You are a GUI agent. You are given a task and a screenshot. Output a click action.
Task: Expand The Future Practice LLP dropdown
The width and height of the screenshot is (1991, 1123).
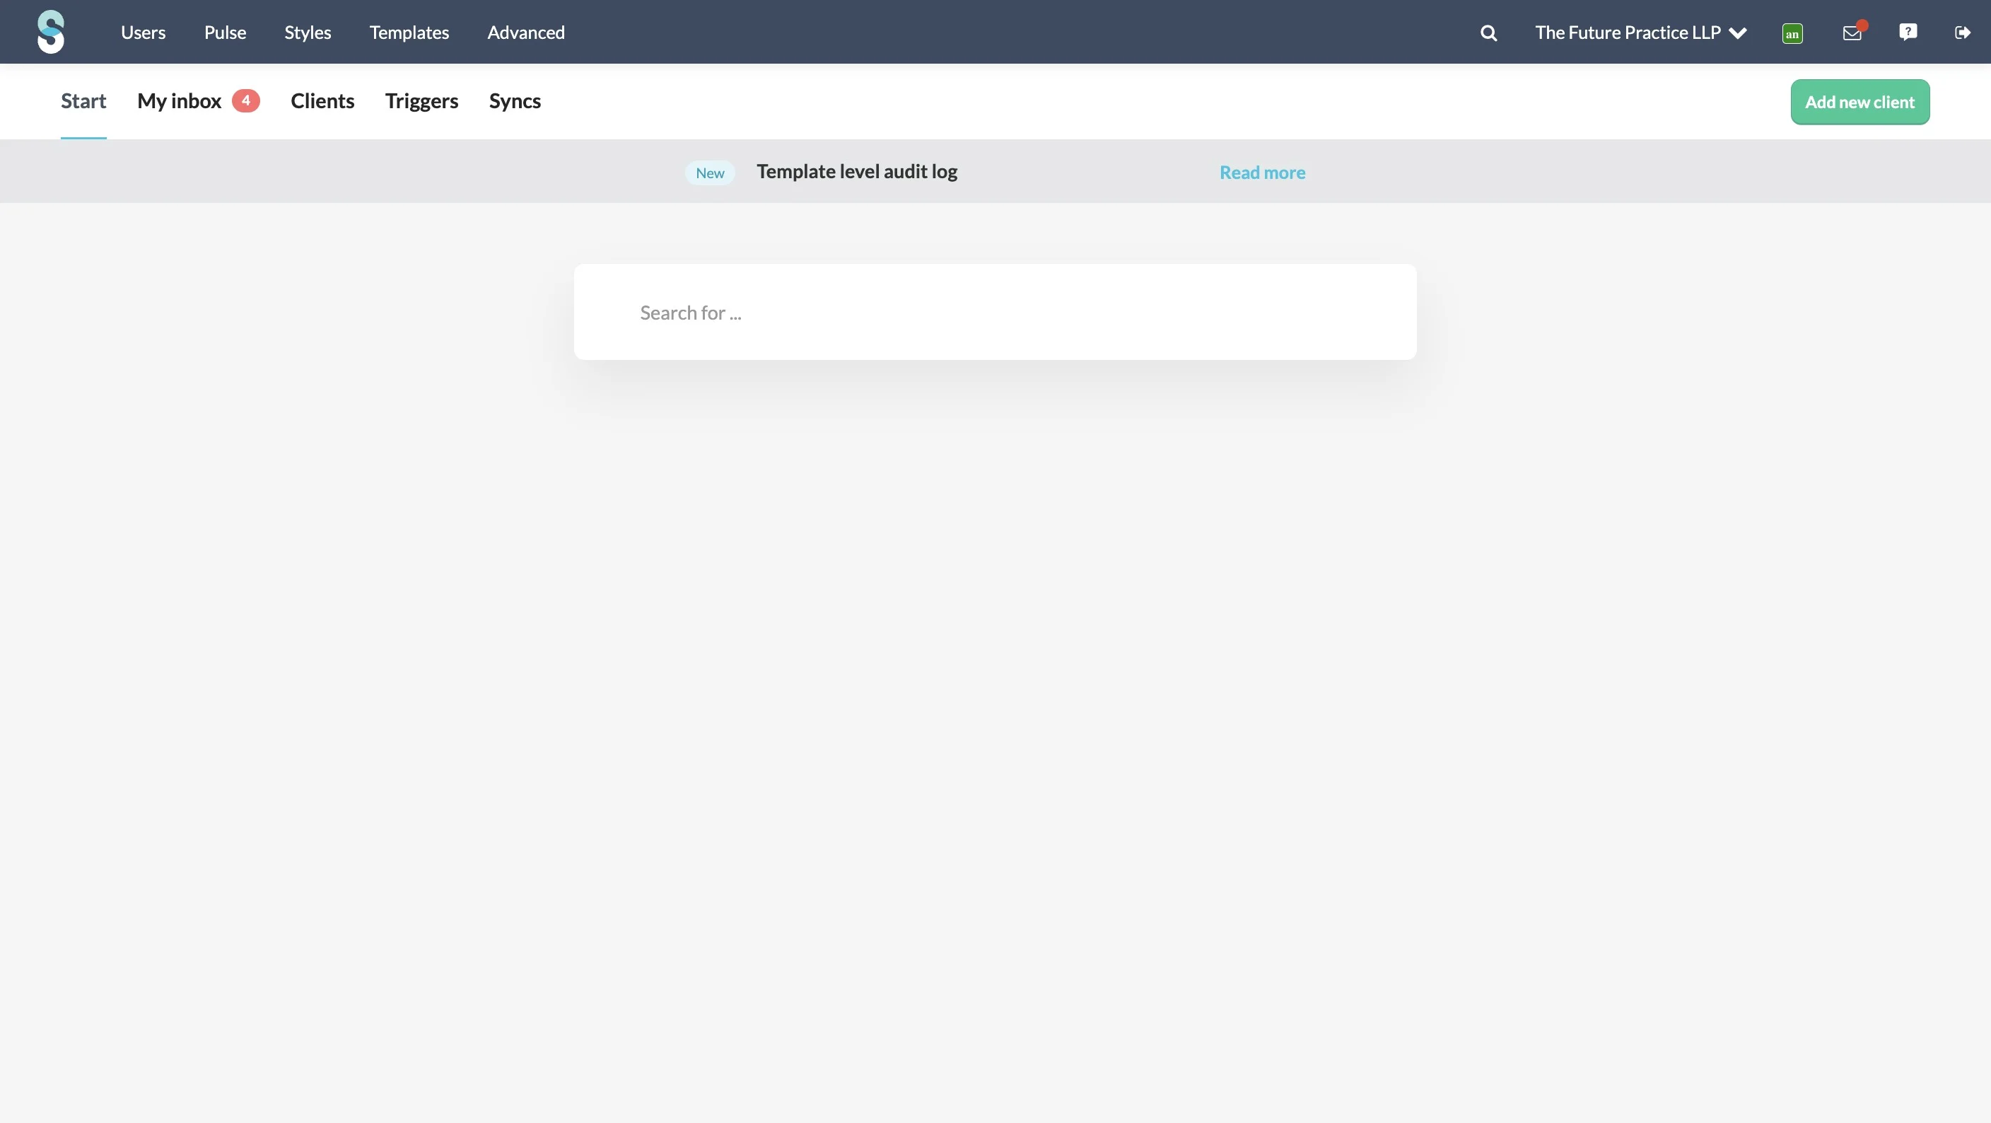click(1641, 33)
